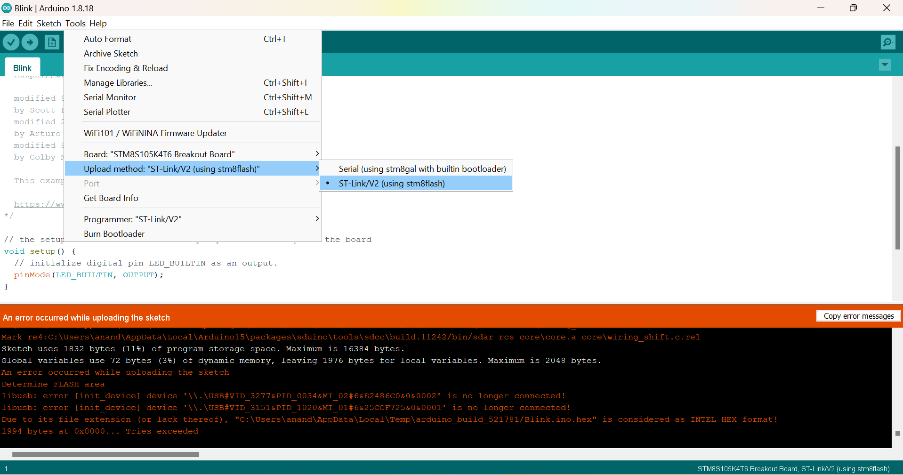Click Fix Encoding & Reload
Viewport: 903px width, 475px height.
click(193, 68)
